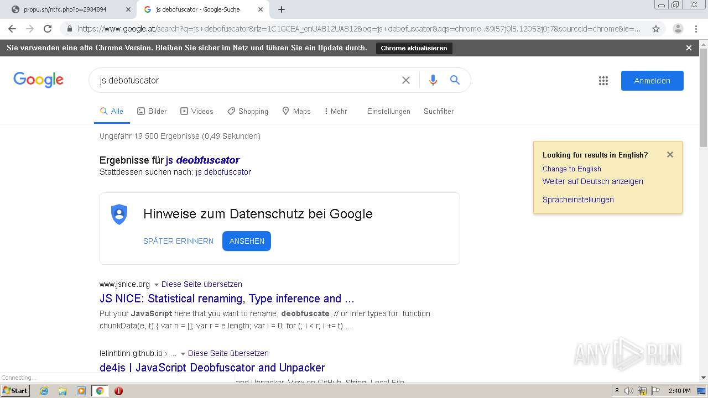Open the media player taskbar icon
The height and width of the screenshot is (398, 708).
[81, 391]
